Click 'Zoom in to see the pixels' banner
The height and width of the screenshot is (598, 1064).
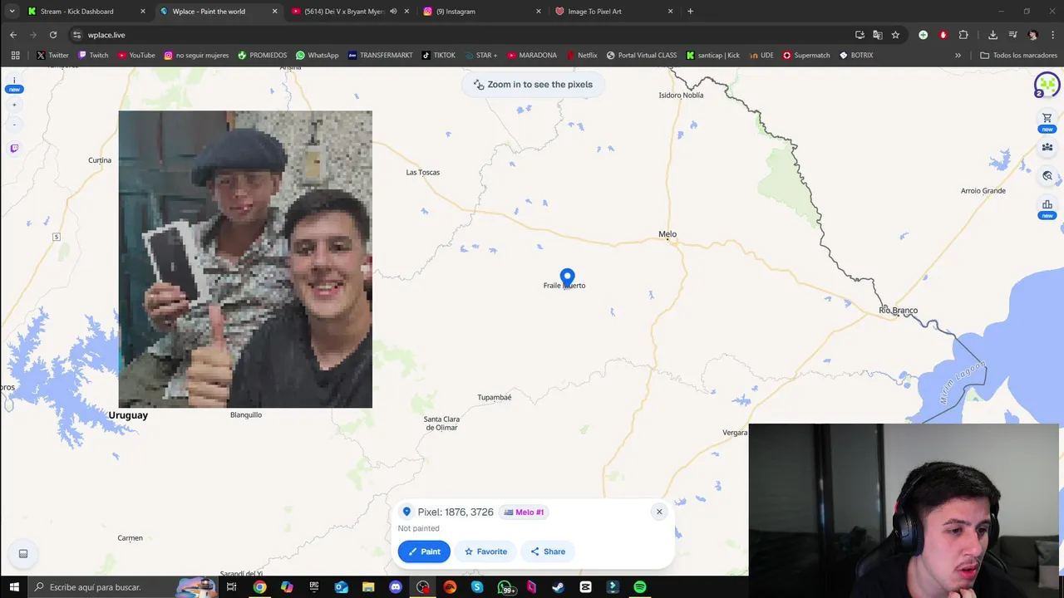point(533,85)
